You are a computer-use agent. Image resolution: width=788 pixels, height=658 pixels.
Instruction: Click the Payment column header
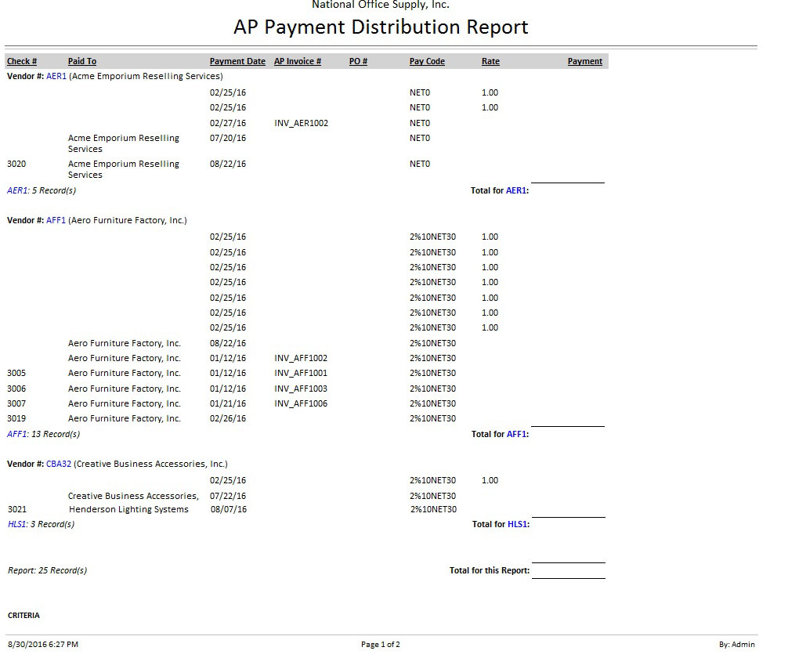pos(584,62)
